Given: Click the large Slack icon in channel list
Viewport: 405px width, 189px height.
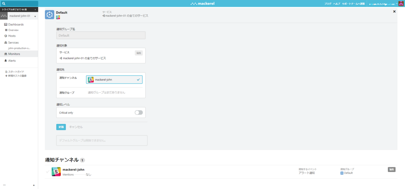Looking at the screenshot, I should coord(56,172).
